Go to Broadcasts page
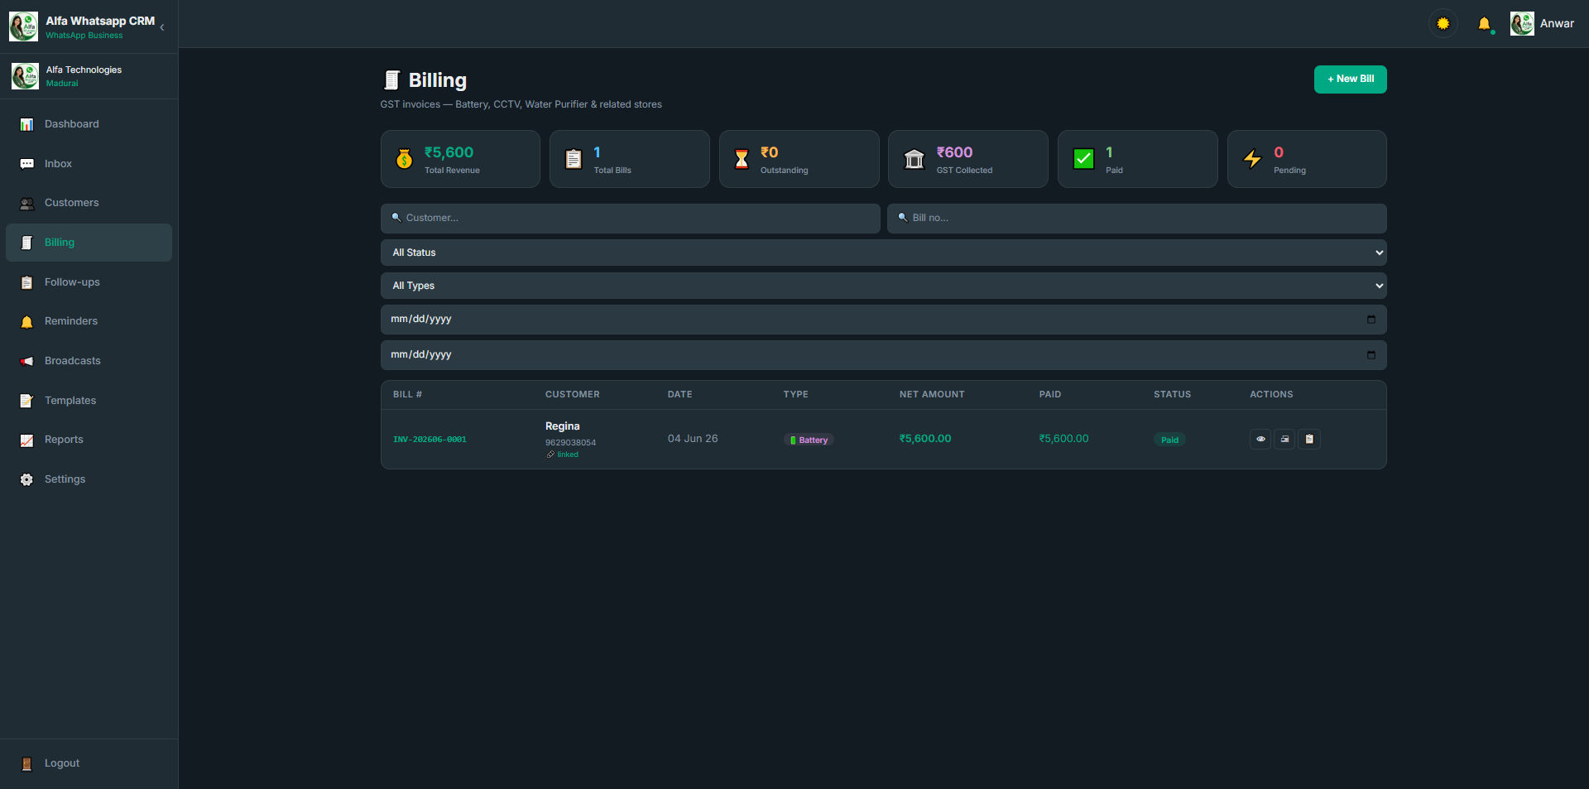 (x=89, y=361)
